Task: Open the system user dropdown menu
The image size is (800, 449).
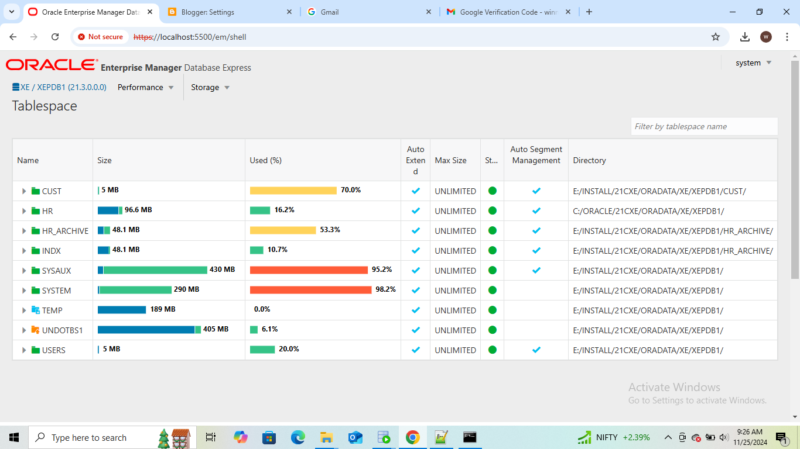Action: coord(754,63)
